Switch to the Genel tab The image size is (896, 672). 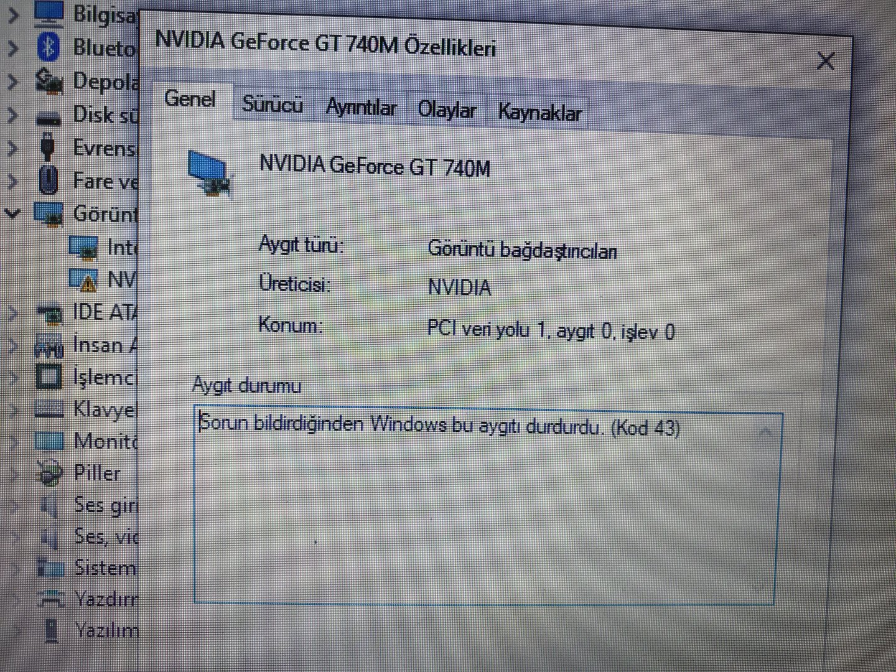pyautogui.click(x=190, y=99)
